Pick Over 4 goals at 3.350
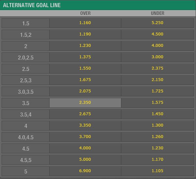Image resolution: width=196 pixels, height=179 pixels. pyautogui.click(x=85, y=126)
